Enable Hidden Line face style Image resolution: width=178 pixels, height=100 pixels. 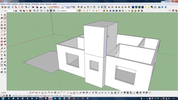[x=44, y=11]
